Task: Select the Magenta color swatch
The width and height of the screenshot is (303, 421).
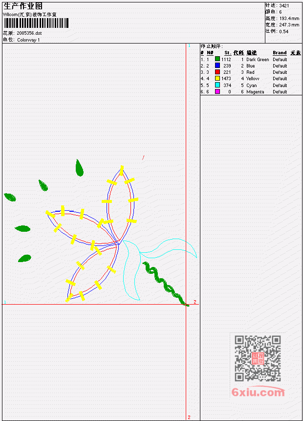Action: click(217, 91)
